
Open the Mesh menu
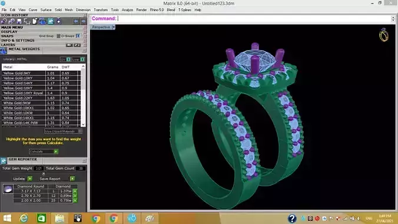click(69, 10)
